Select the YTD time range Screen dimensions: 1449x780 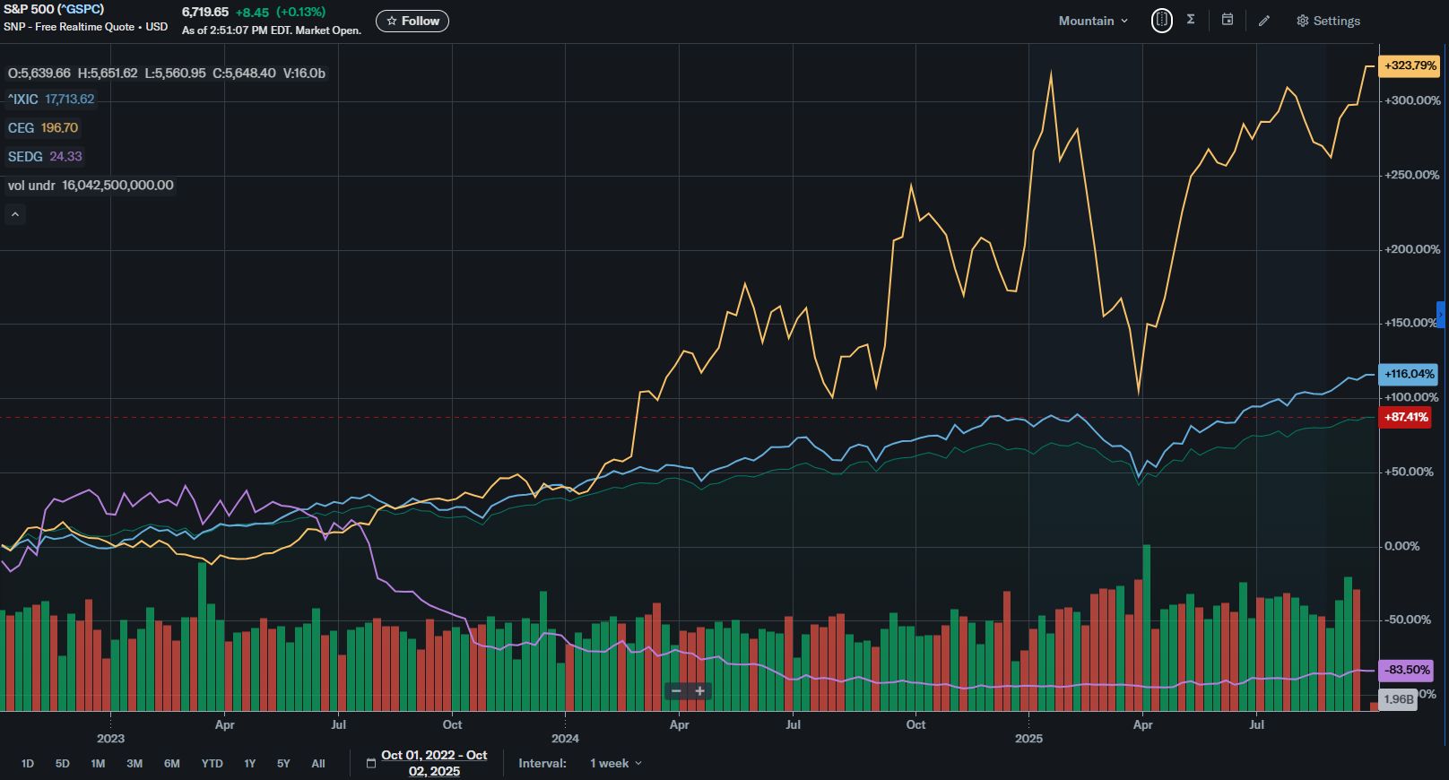point(212,763)
